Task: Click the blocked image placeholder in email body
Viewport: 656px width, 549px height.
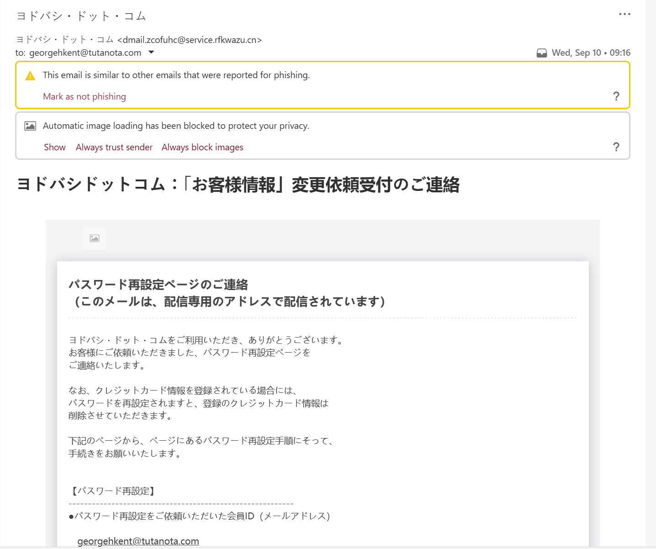Action: pos(95,238)
